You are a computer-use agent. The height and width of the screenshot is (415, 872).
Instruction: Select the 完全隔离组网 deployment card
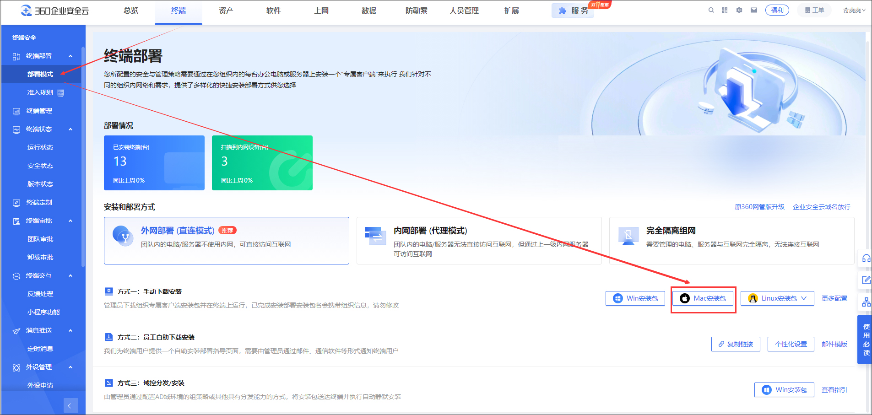click(x=731, y=240)
